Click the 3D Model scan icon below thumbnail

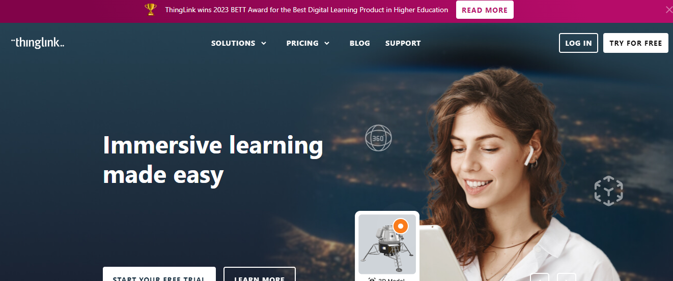click(372, 279)
